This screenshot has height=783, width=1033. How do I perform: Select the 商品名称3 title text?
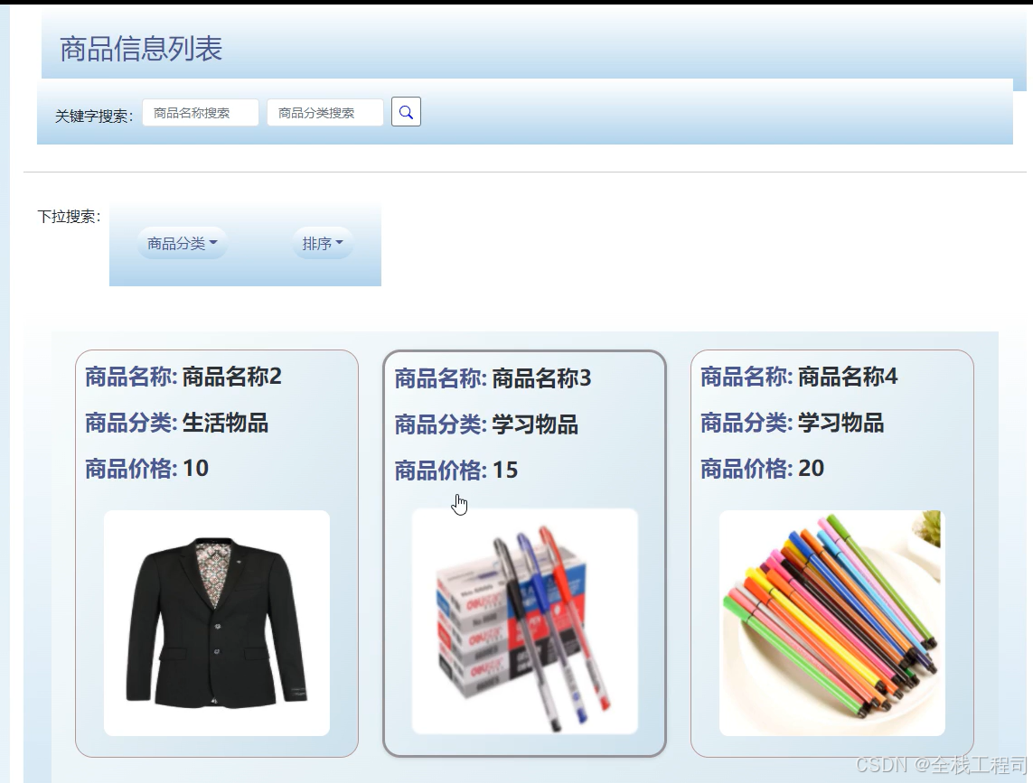[541, 378]
